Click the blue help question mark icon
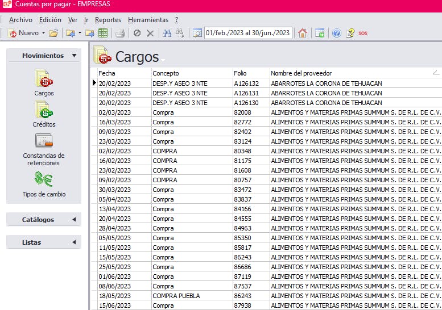 pos(337,33)
